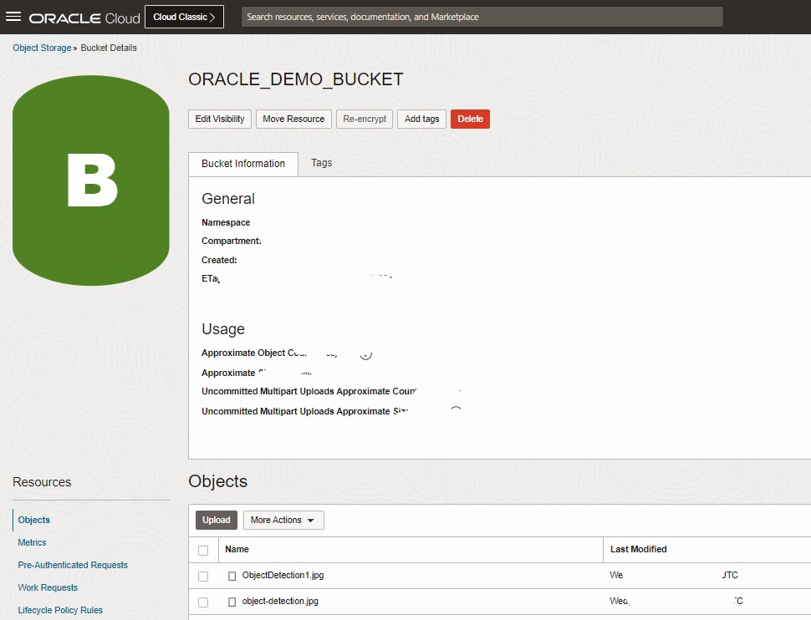
Task: Click Compartment label
Action: pyautogui.click(x=232, y=241)
